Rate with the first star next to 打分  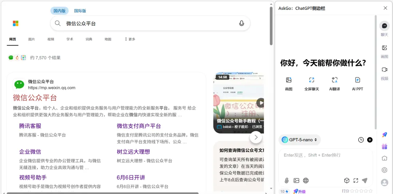352,191
